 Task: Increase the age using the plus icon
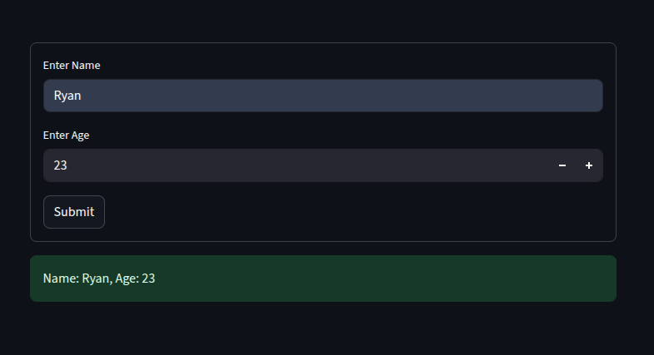pos(588,165)
